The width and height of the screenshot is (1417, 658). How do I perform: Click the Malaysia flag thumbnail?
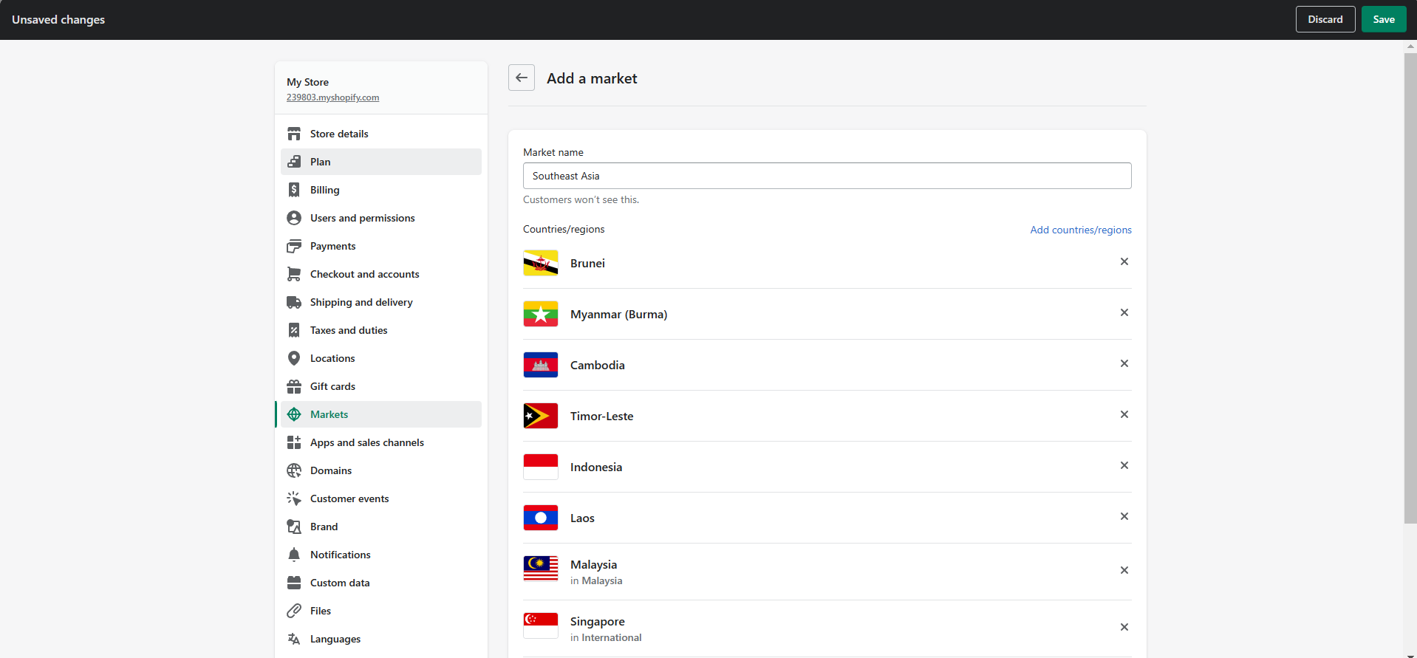(x=541, y=569)
